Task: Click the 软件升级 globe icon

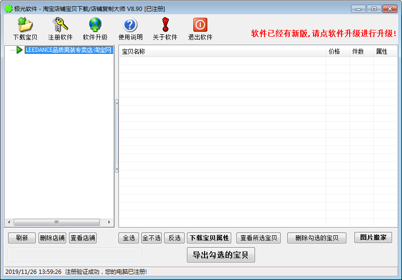Action: click(95, 25)
